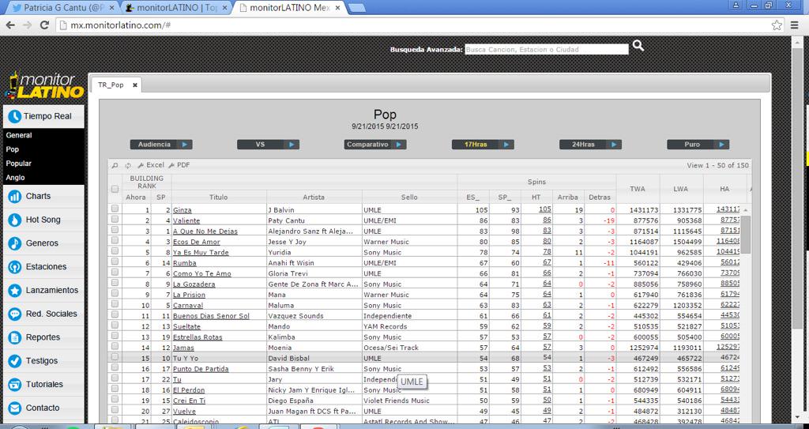Sort by Titulo column header
The image size is (809, 429).
tap(219, 198)
